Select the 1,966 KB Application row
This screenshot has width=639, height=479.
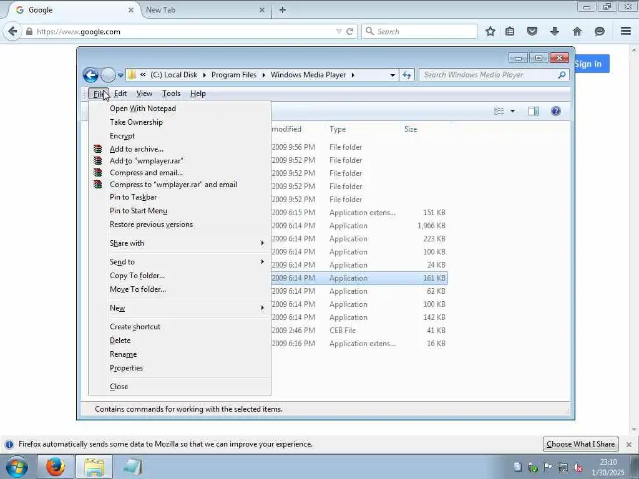tap(359, 226)
